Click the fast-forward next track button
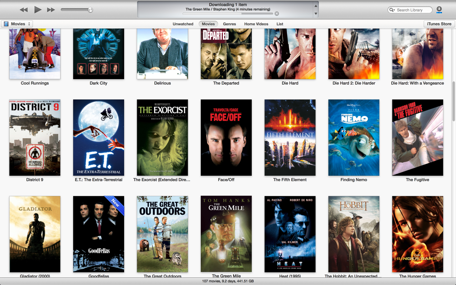Image resolution: width=456 pixels, height=285 pixels. (x=51, y=10)
